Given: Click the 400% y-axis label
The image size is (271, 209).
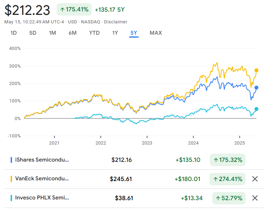Looking at the screenshot, I should [x=15, y=49].
